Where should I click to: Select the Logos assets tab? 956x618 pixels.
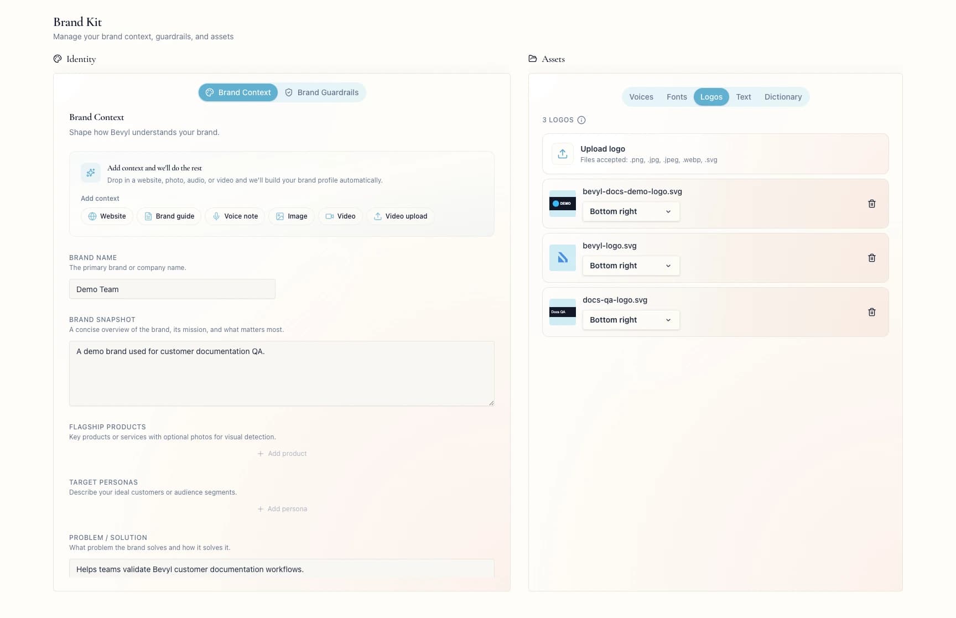coord(711,97)
